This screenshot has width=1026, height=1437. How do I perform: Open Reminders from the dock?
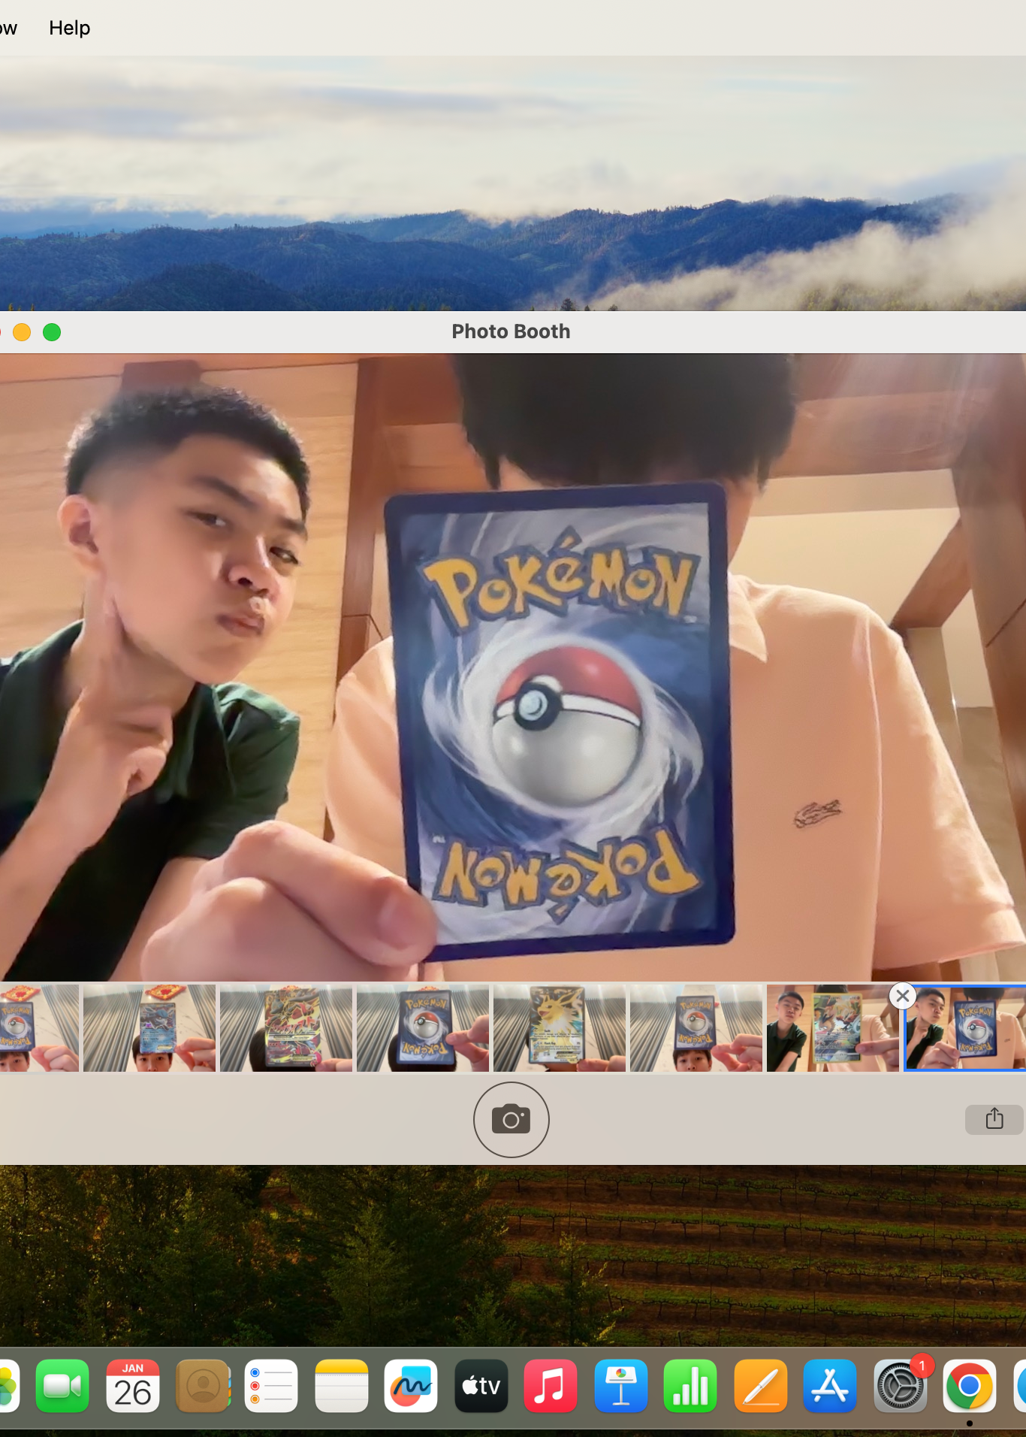[271, 1386]
